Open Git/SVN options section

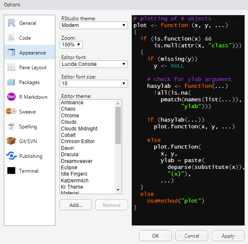click(30, 141)
